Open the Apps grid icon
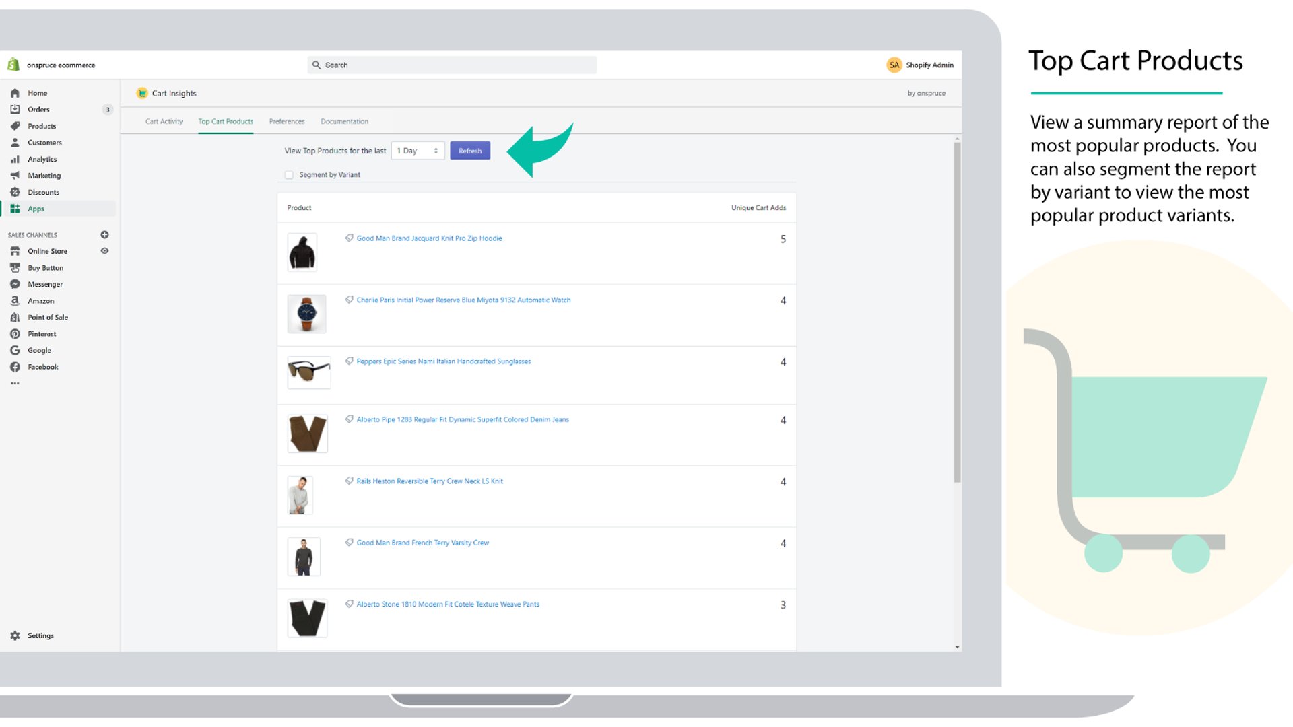This screenshot has height=727, width=1293. pyautogui.click(x=15, y=209)
